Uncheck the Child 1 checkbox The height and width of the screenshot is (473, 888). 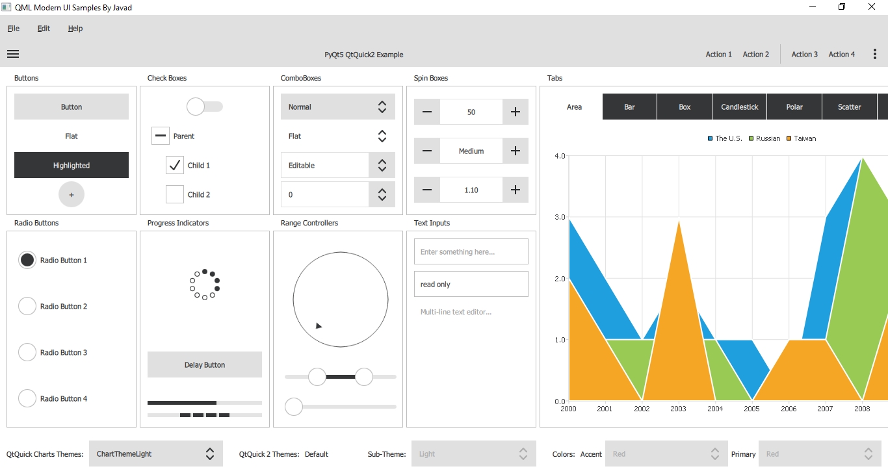[174, 165]
